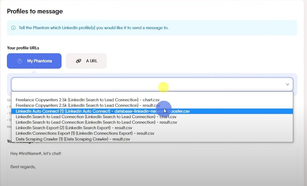Image resolution: width=307 pixels, height=186 pixels.
Task: Click the chain link icon on A URL button
Action: (78, 61)
